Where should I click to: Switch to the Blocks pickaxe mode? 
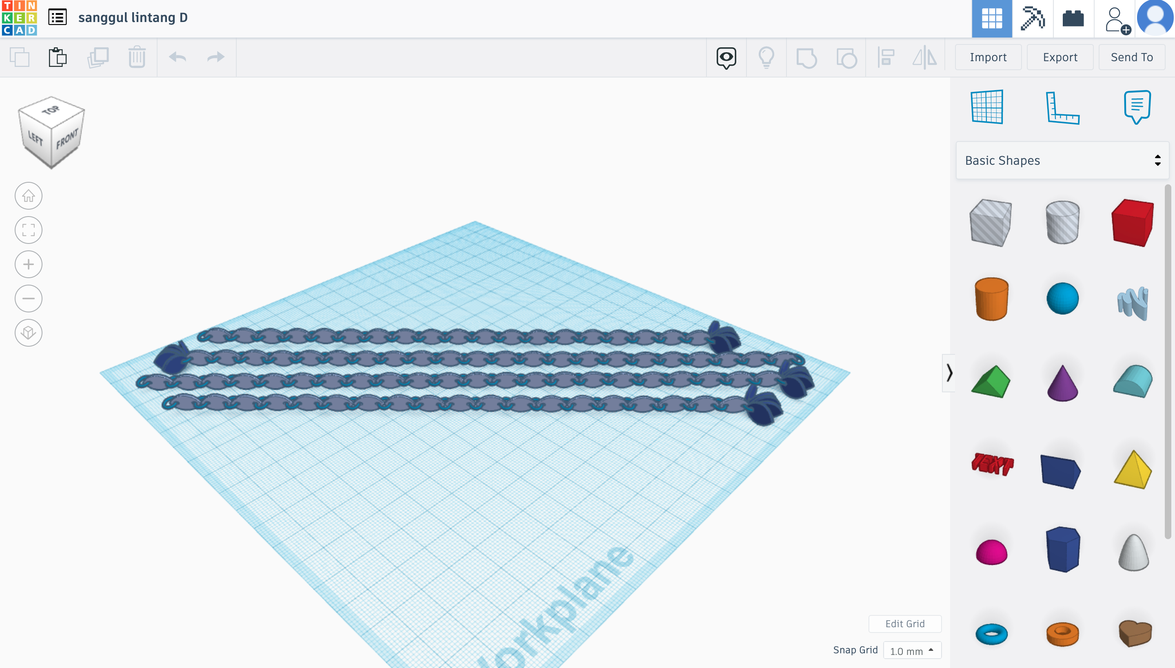pos(1033,19)
